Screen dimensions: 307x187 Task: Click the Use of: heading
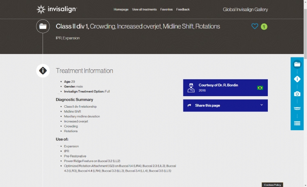(x=62, y=139)
